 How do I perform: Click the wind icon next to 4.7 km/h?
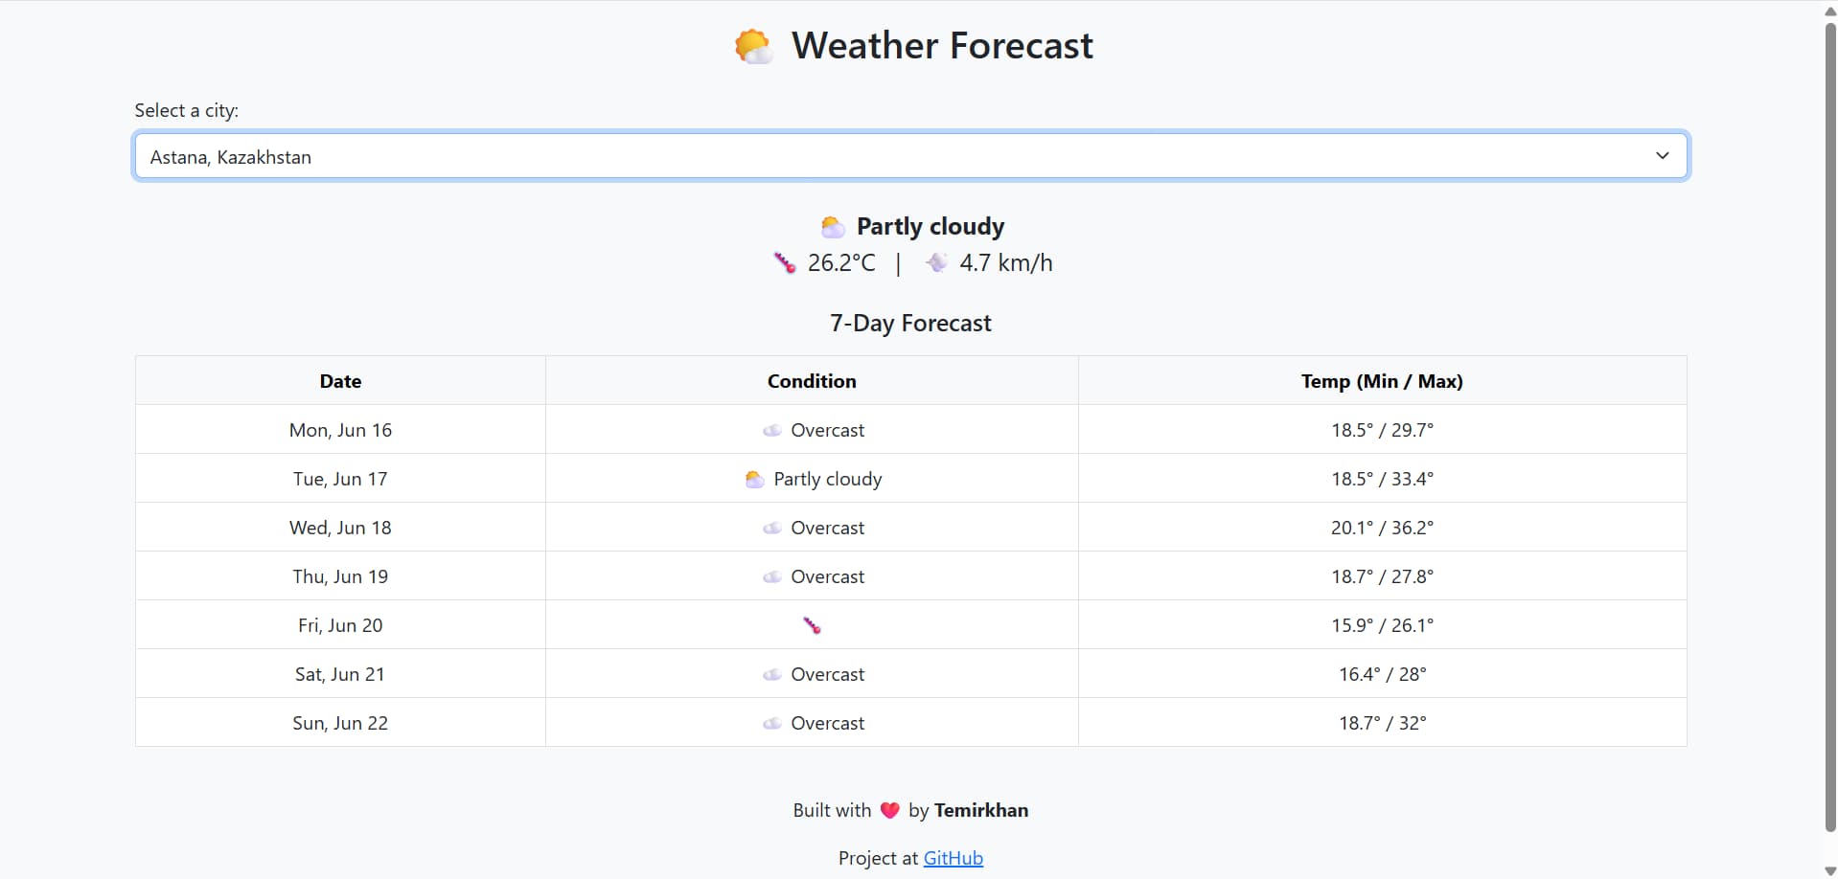click(936, 262)
